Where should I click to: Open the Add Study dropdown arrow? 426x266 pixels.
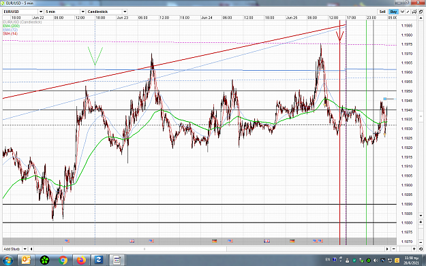(x=25, y=249)
